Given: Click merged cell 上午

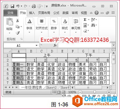Looking at the screenshot, I should (x=47, y=55).
